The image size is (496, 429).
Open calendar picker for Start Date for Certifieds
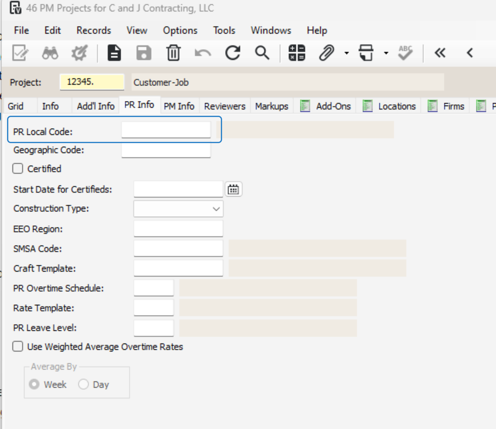click(x=233, y=189)
